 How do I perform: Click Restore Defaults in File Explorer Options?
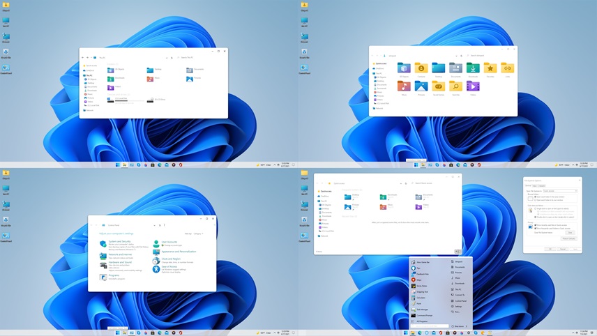tap(569, 238)
